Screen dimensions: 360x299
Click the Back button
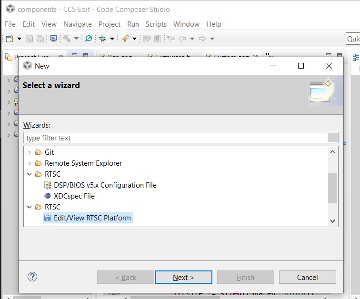pyautogui.click(x=126, y=277)
